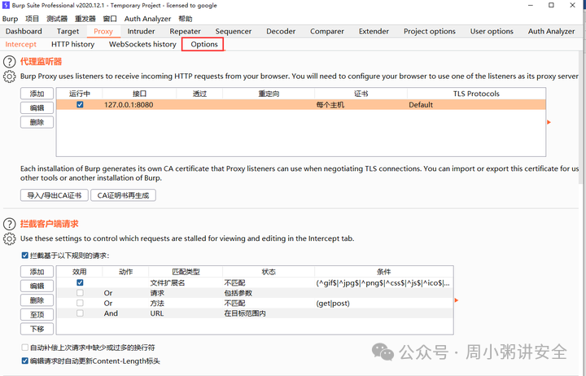Open the Auth Analyzer menu

(x=147, y=19)
